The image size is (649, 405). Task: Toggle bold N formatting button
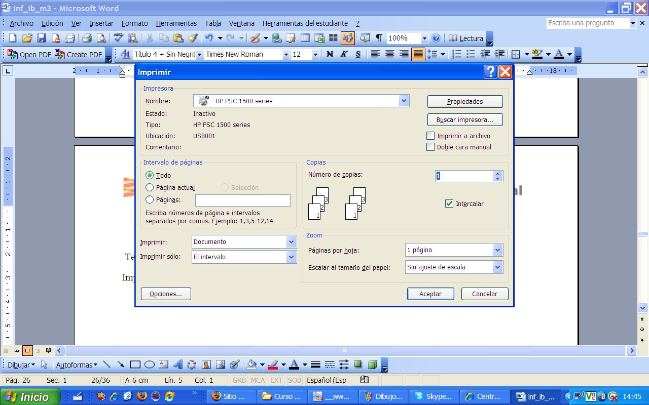click(x=330, y=54)
